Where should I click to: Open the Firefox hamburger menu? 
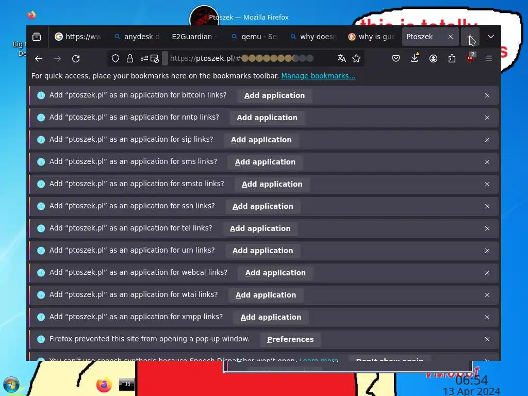pyautogui.click(x=489, y=58)
